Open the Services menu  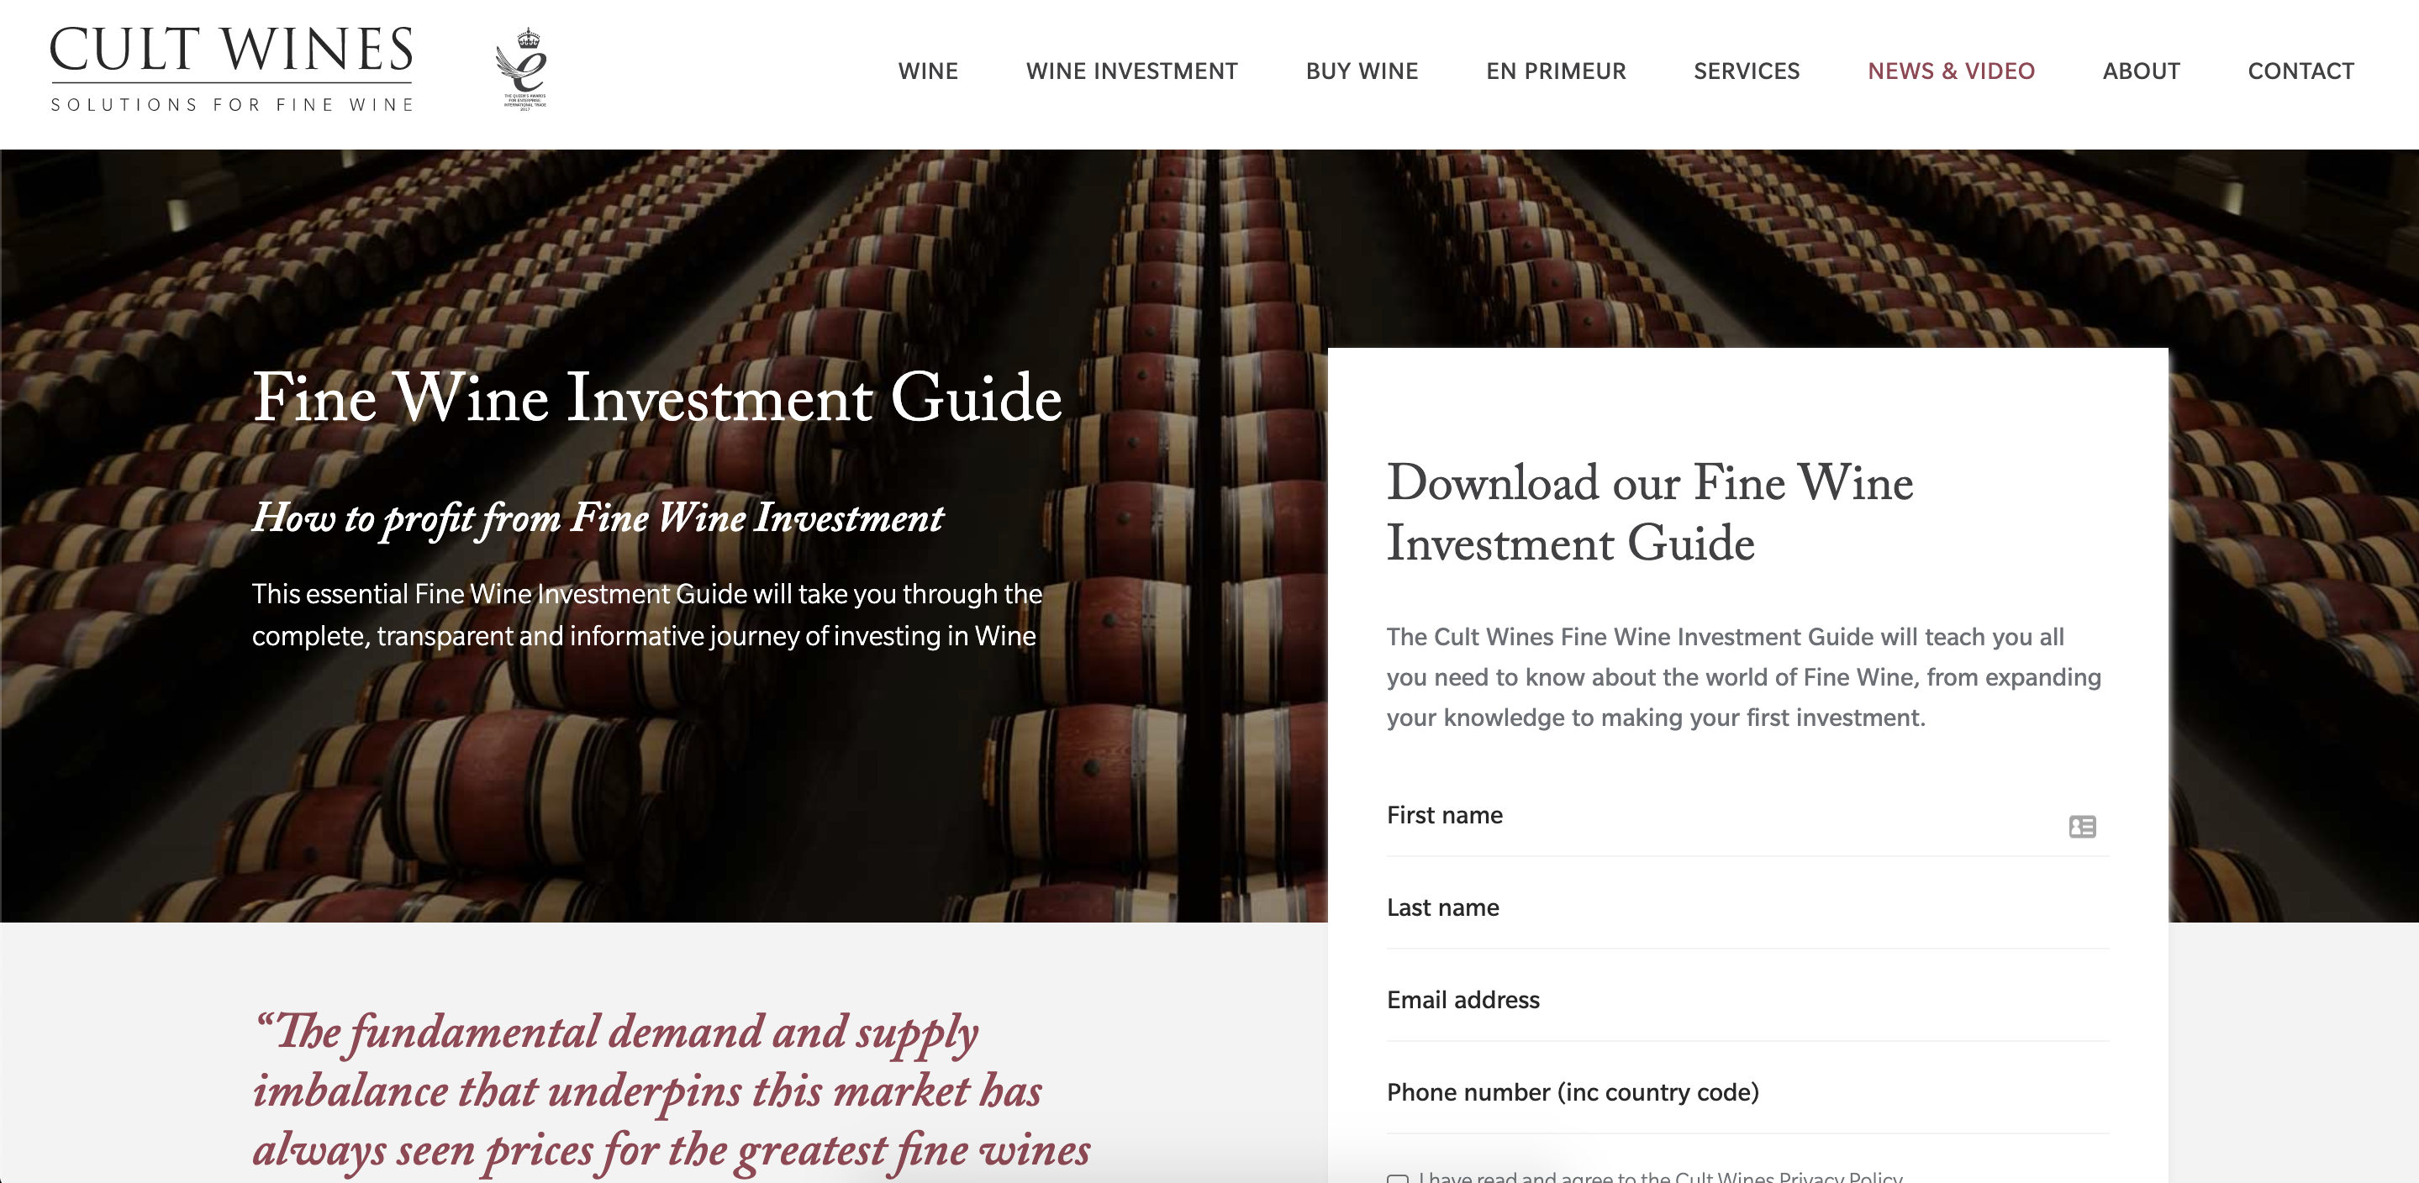pyautogui.click(x=1747, y=71)
